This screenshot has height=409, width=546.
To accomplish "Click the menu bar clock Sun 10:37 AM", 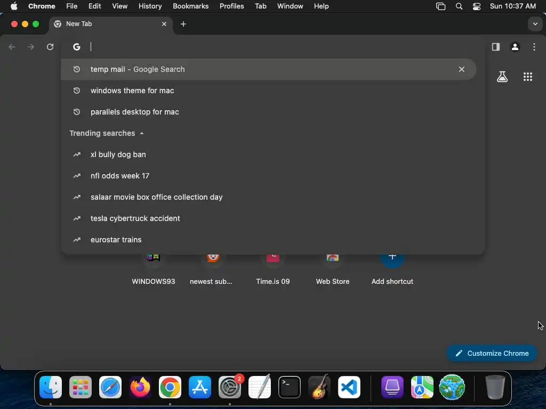I will coord(512,6).
